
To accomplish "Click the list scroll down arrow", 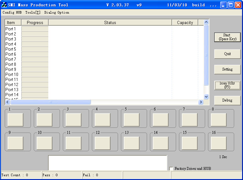I will coord(206,96).
